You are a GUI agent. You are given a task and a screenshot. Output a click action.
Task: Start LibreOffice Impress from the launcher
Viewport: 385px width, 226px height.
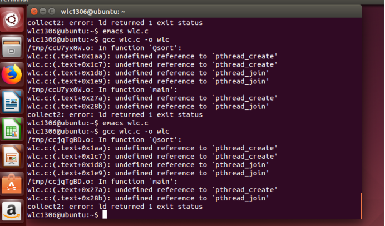coord(12,157)
